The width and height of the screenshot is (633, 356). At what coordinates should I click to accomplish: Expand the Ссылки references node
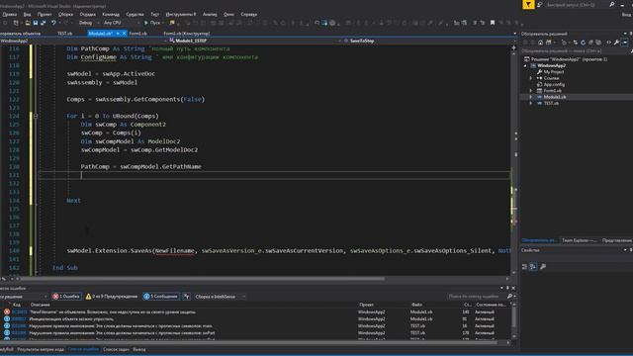pos(531,78)
